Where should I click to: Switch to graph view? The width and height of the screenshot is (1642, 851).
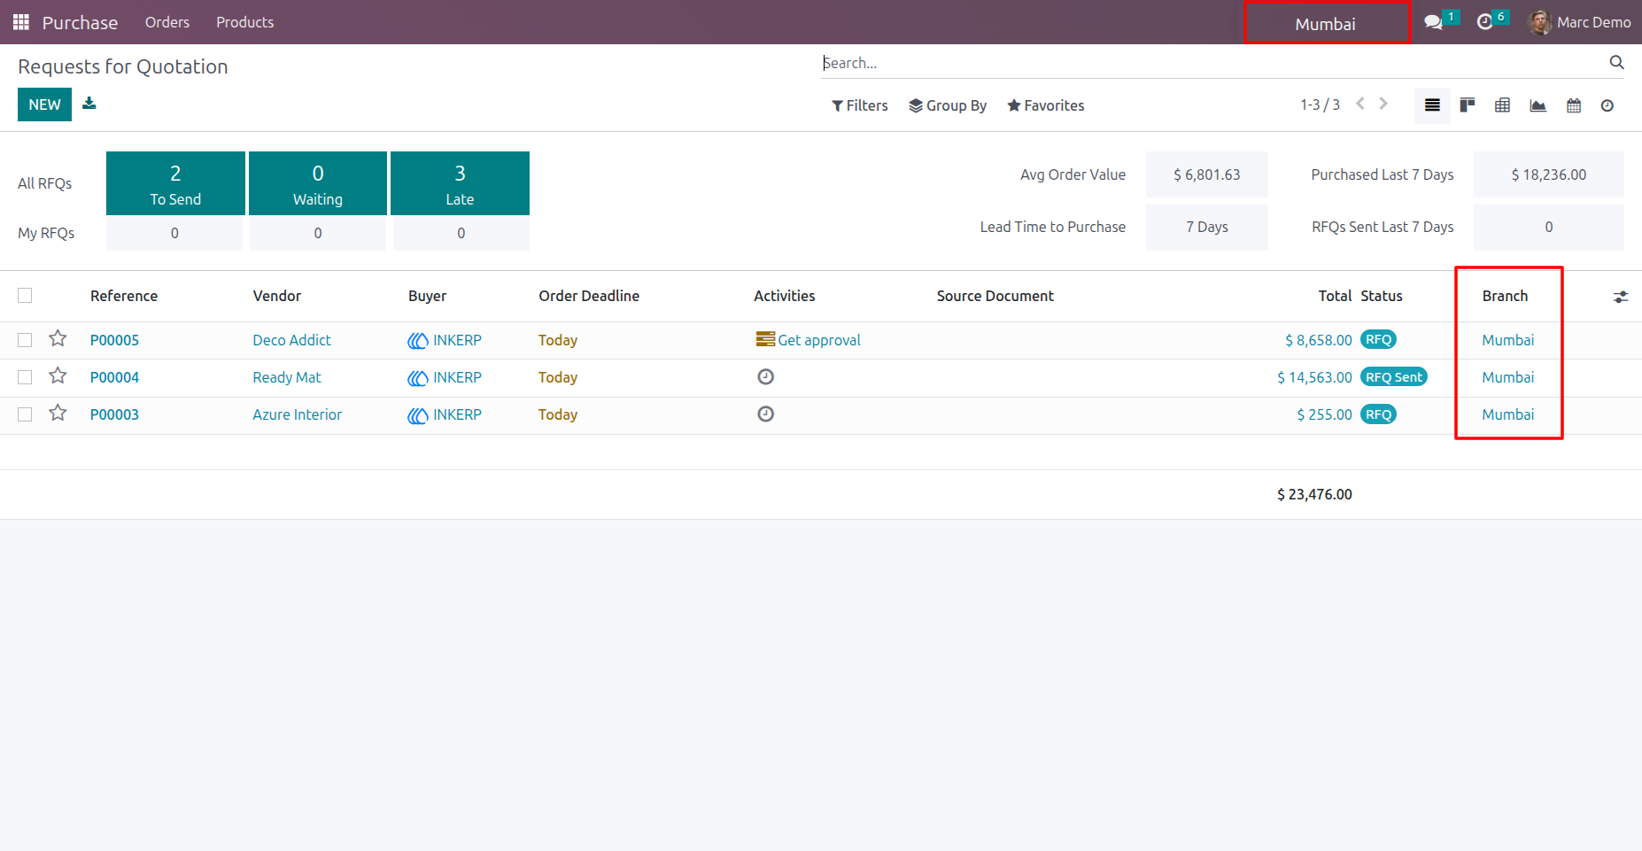click(1538, 105)
